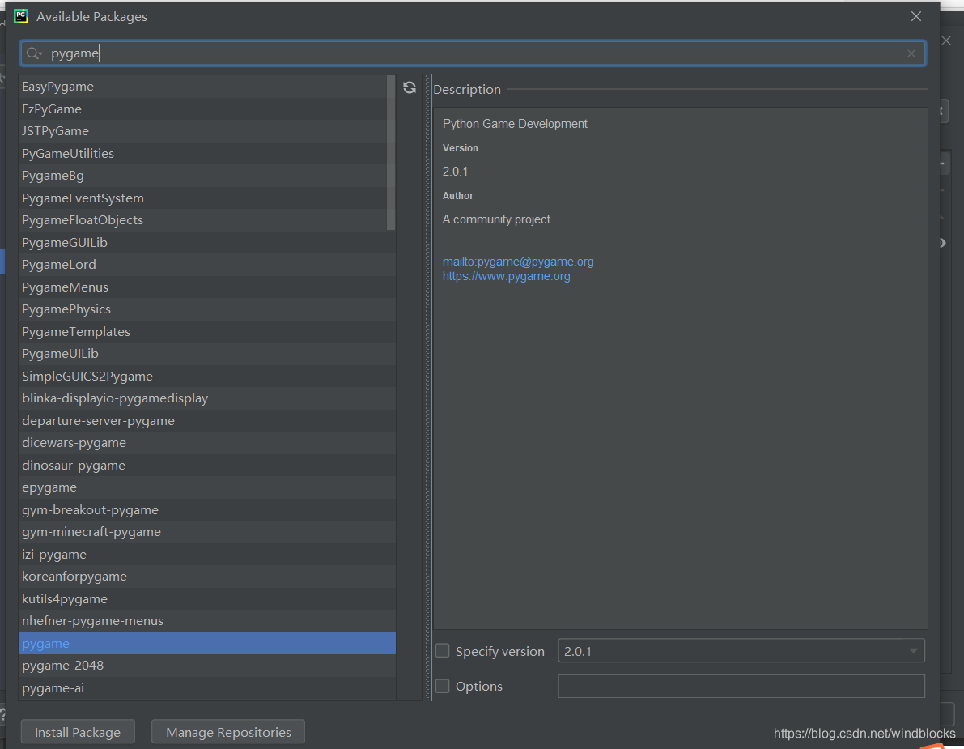Image resolution: width=964 pixels, height=749 pixels.
Task: Close the background window behind the dialog
Action: 946,40
